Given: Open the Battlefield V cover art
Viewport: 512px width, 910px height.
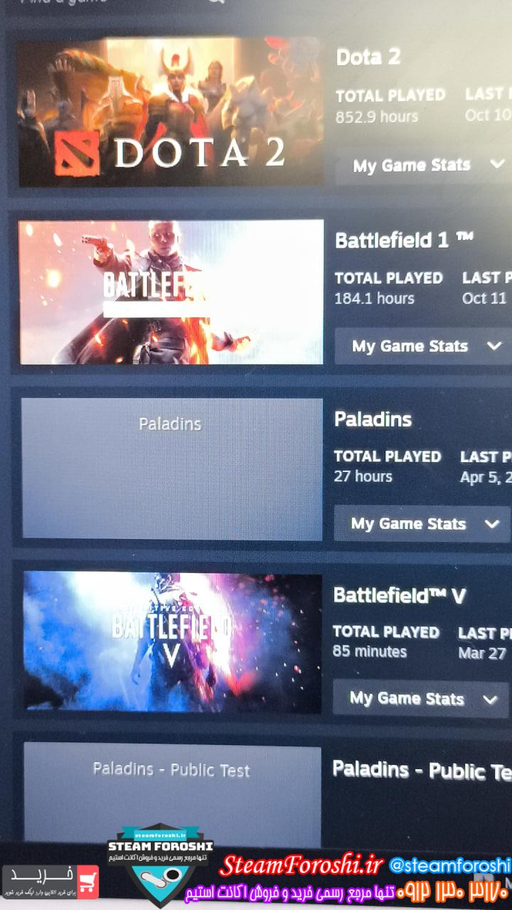Looking at the screenshot, I should click(x=172, y=641).
